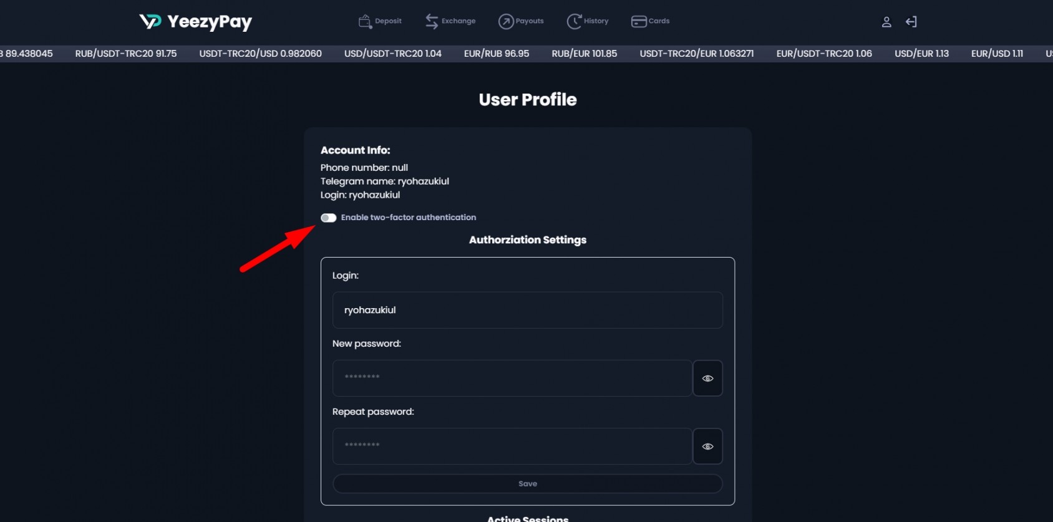The image size is (1053, 522).
Task: Click the USD/USDT-TRC20 1.04 rate
Action: click(393, 54)
